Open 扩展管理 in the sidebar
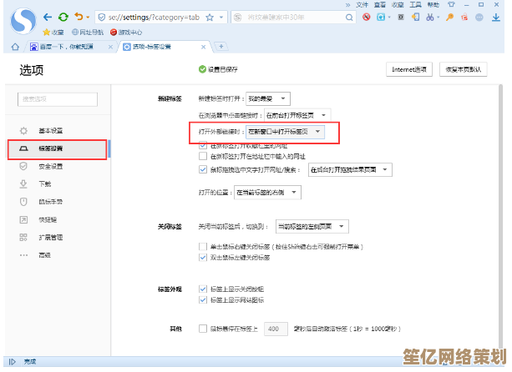512x372 pixels. pyautogui.click(x=51, y=237)
